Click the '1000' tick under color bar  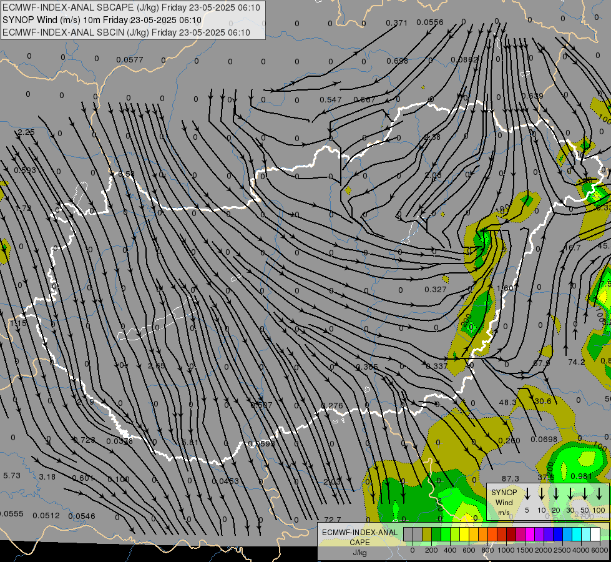click(x=506, y=550)
